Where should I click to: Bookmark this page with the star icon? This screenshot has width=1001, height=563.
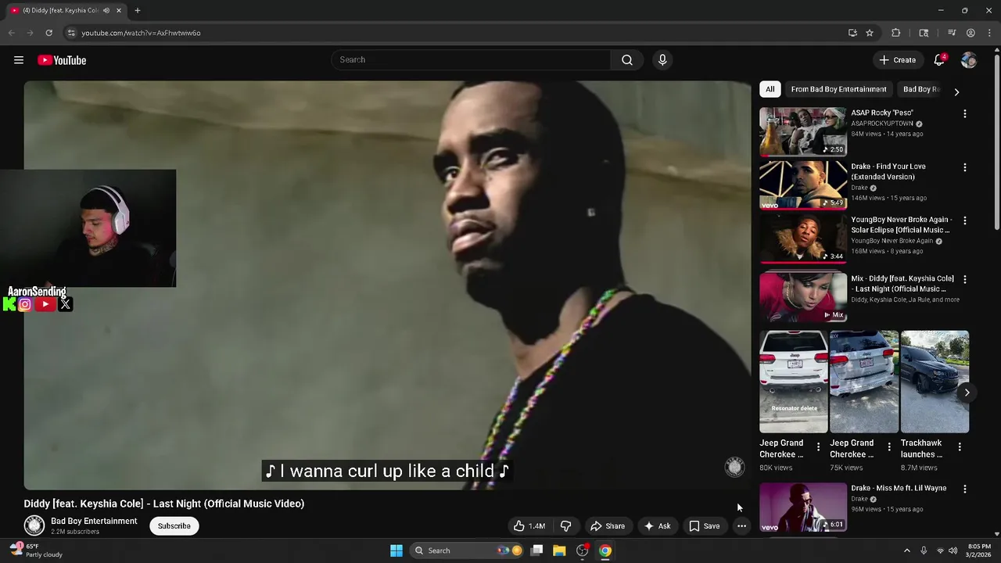[870, 33]
